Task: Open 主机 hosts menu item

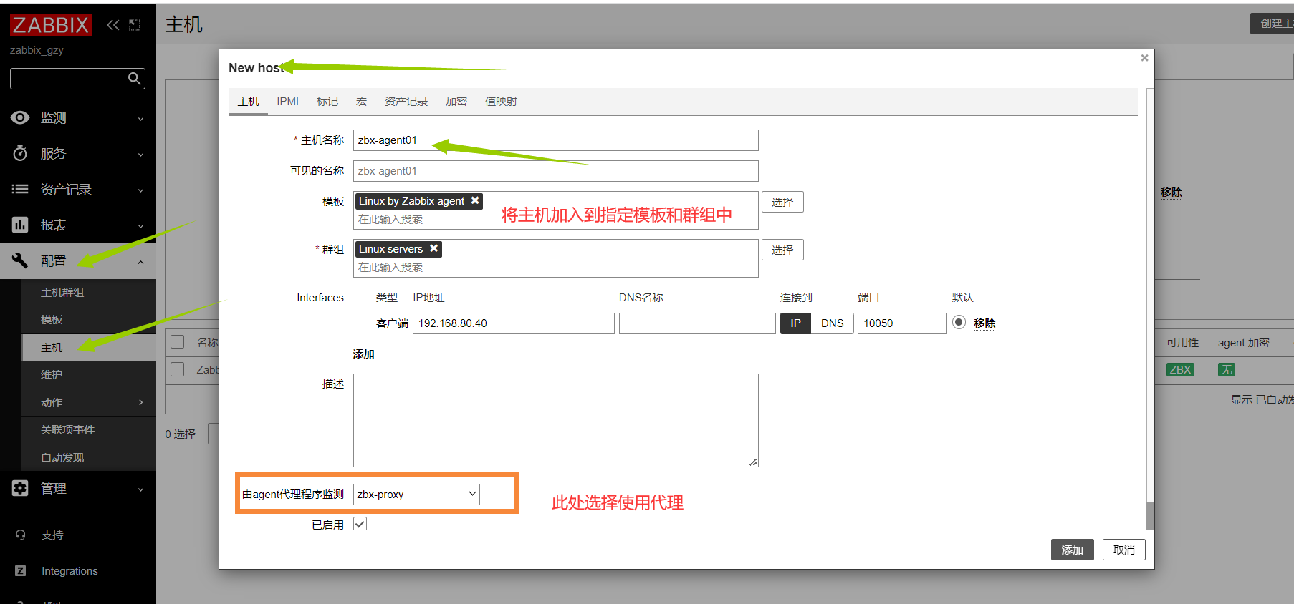Action: coord(88,347)
